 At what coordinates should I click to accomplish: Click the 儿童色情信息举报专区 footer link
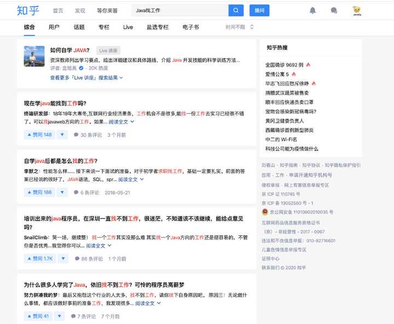pyautogui.click(x=284, y=250)
